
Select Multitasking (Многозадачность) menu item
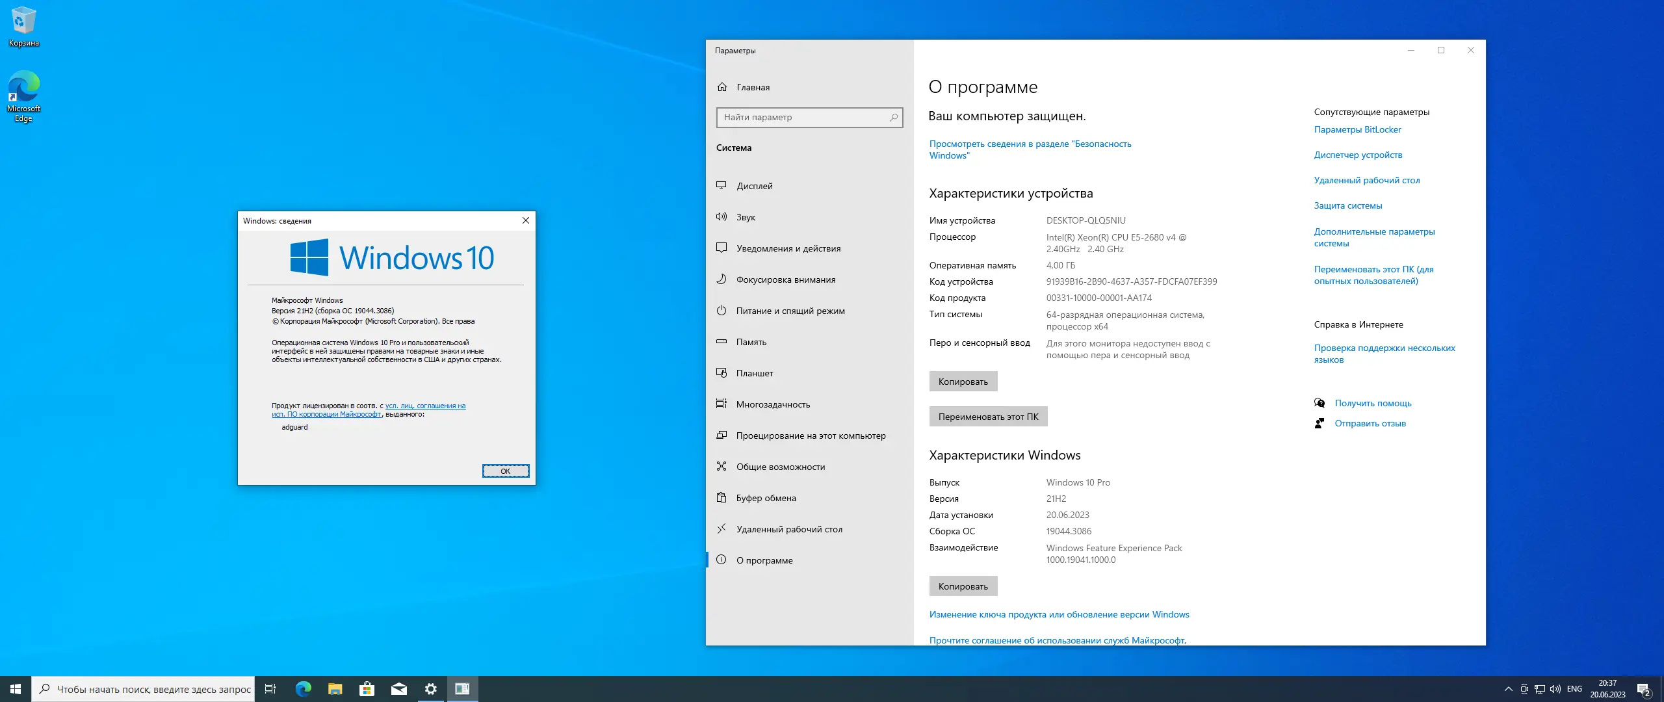(773, 404)
